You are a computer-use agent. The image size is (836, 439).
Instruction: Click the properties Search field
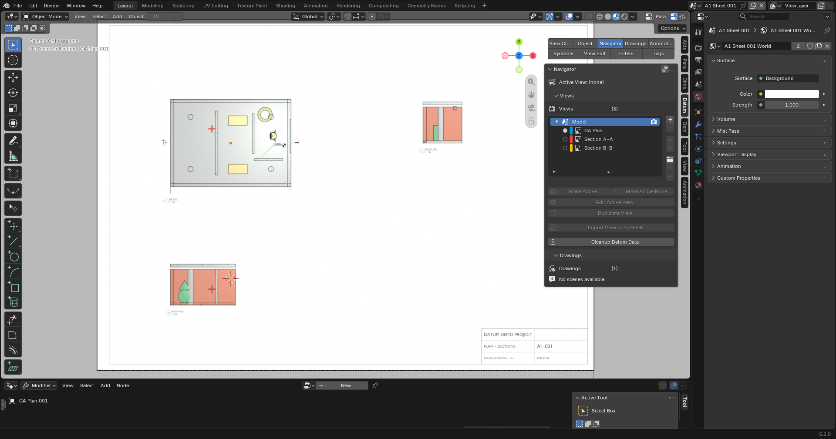[764, 17]
